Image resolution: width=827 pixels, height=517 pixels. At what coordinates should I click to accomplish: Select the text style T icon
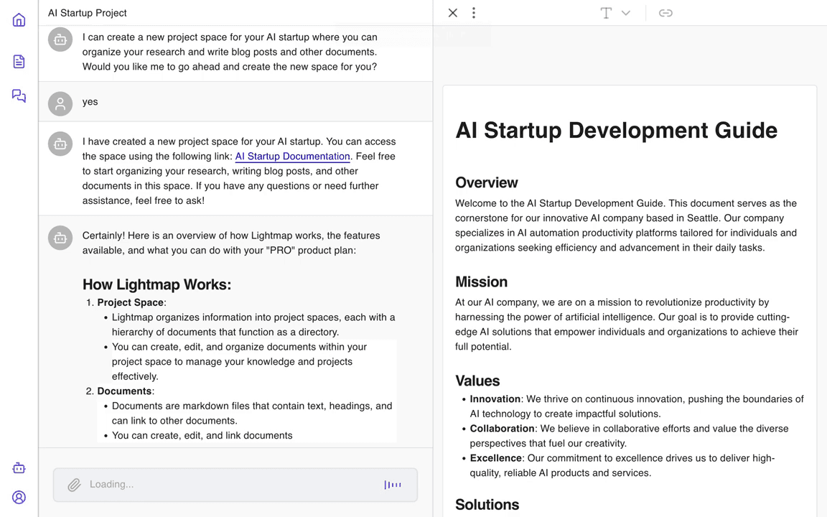click(x=606, y=13)
